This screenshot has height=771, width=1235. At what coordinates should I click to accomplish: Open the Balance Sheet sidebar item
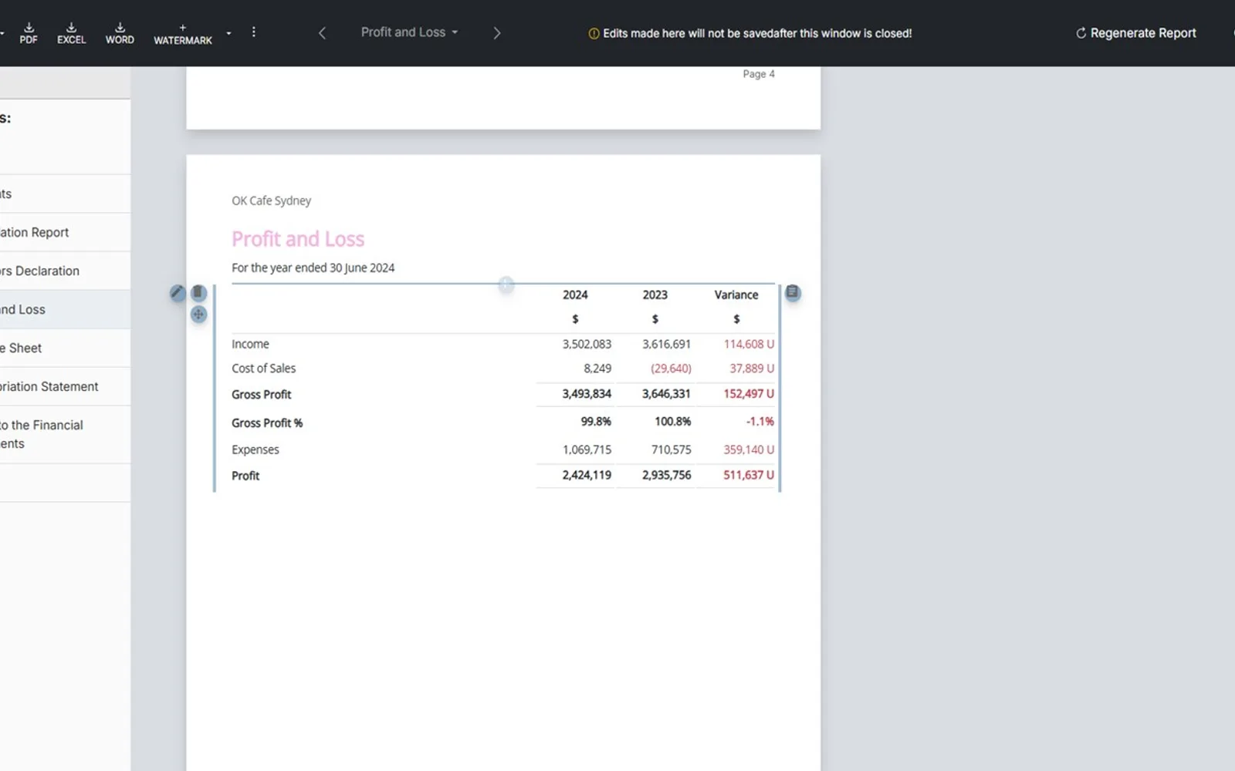coord(65,348)
